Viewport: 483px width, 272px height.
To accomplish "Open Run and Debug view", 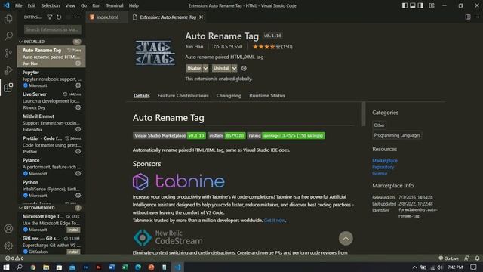I will point(8,70).
